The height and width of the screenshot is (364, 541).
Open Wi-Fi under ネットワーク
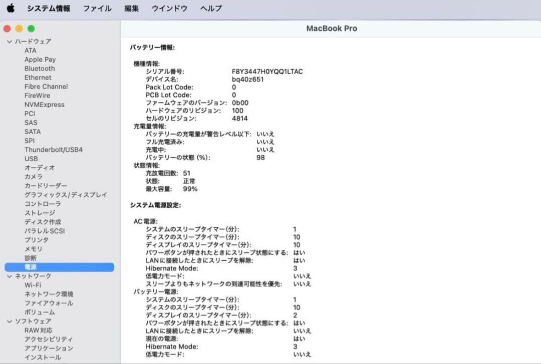pyautogui.click(x=33, y=285)
